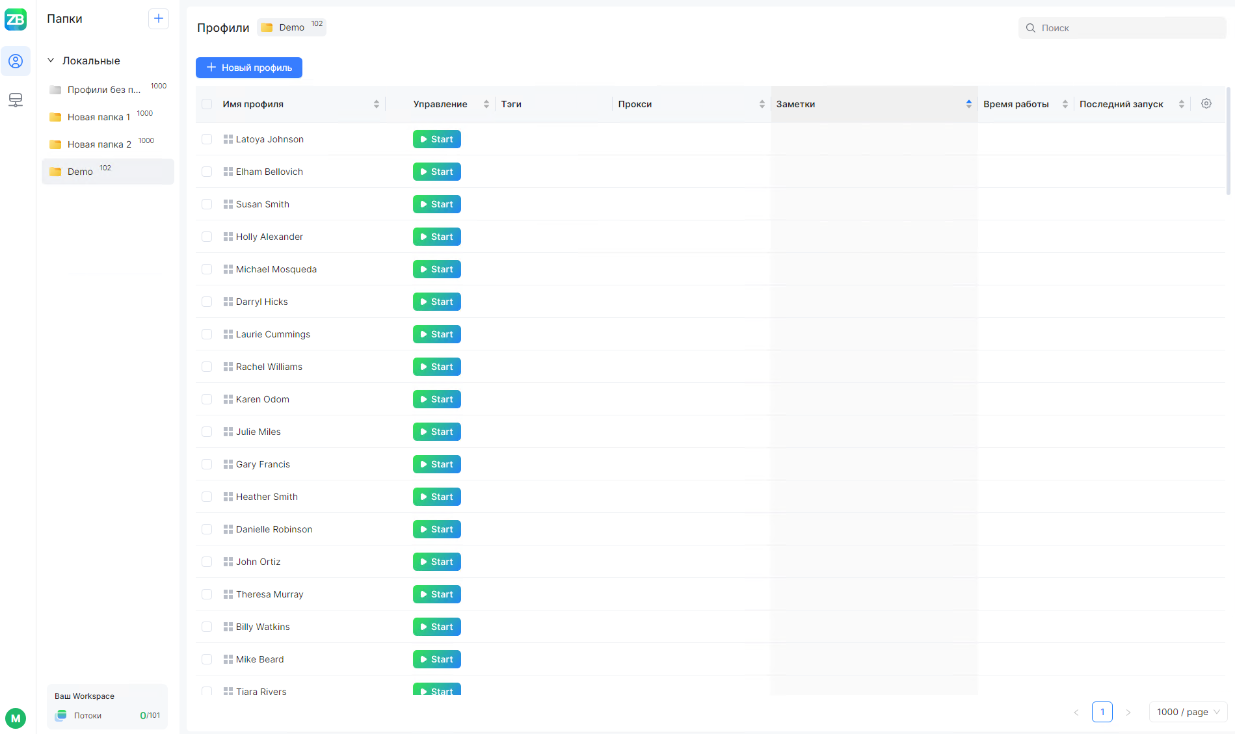Screen dimensions: 1235x734
Task: Sort by Последний запуск column
Action: coord(1181,104)
